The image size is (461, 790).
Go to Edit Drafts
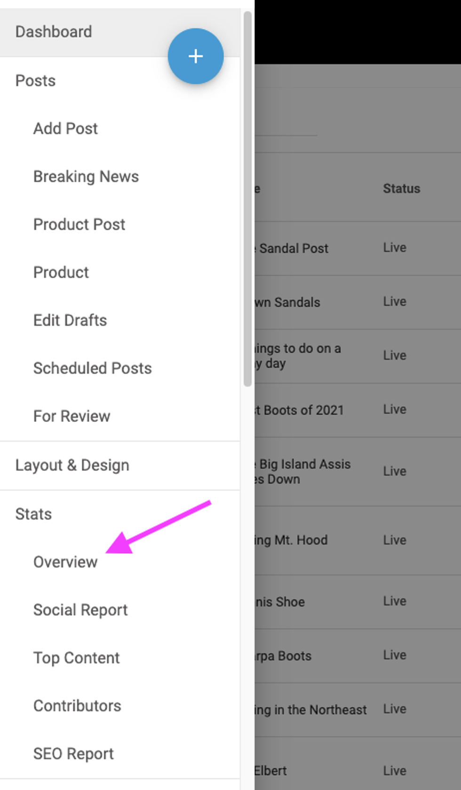[70, 321]
